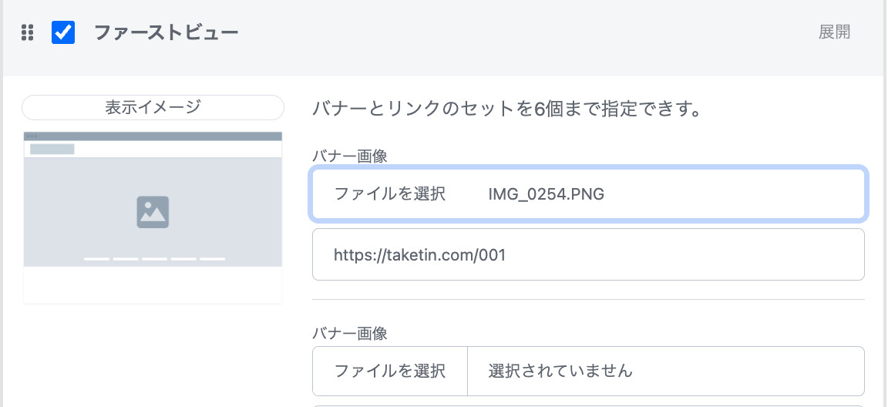Screen dimensions: 888x407
Task: Click バナー画像 label above the empty file chooser
Action: (349, 334)
